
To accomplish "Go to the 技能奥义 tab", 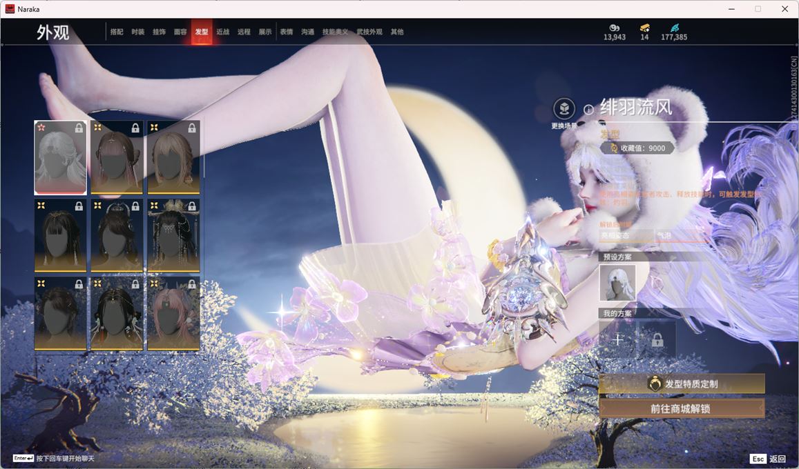I will click(x=336, y=32).
